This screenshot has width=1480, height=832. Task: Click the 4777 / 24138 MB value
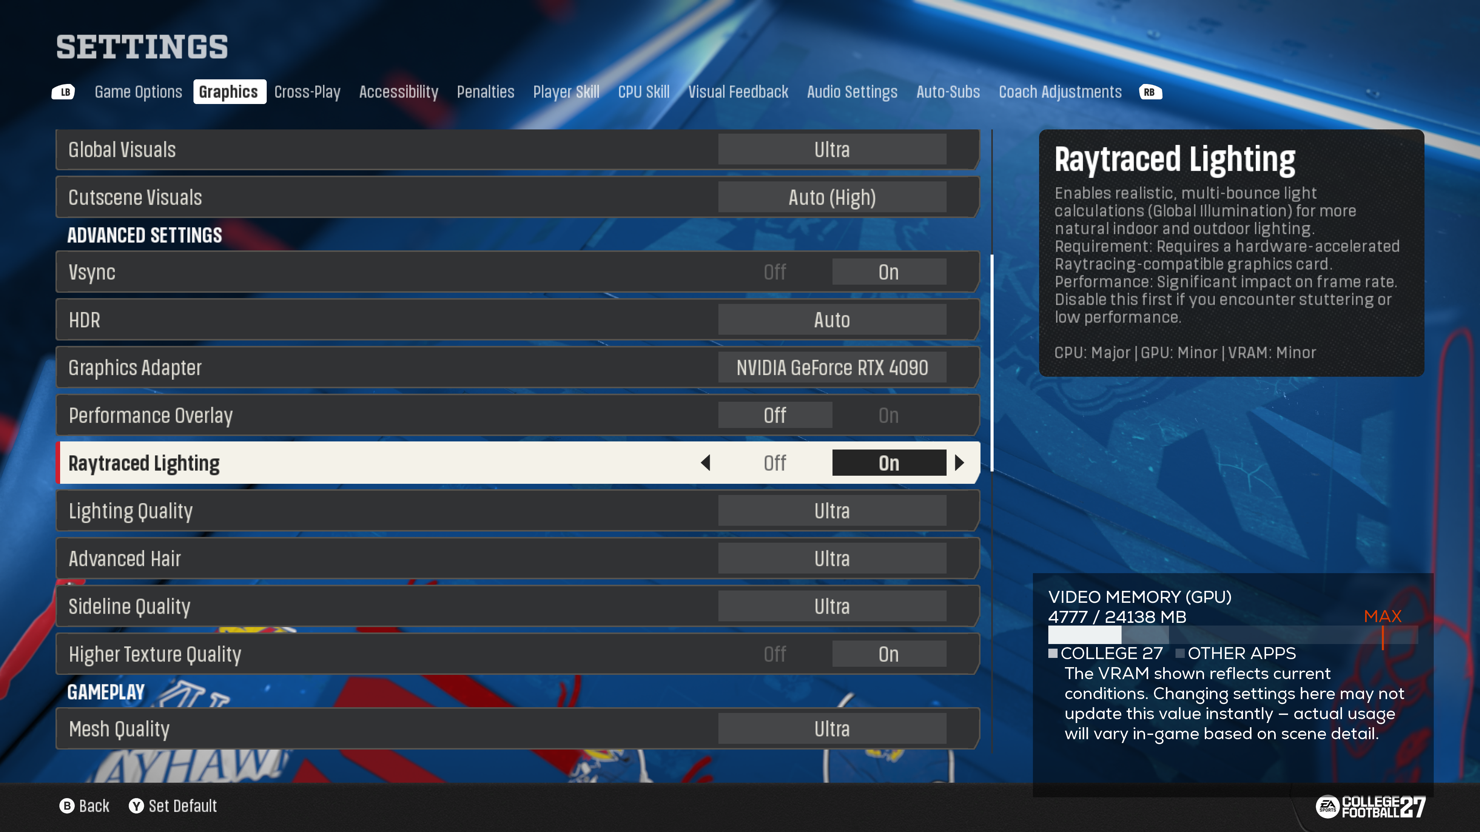click(1117, 617)
